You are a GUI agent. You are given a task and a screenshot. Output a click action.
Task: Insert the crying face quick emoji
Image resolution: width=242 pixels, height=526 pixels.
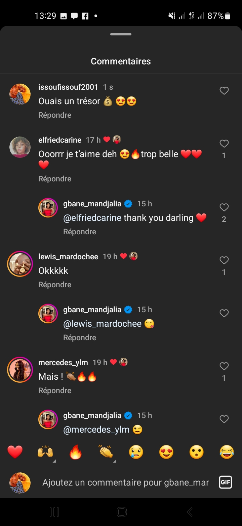[136, 452]
